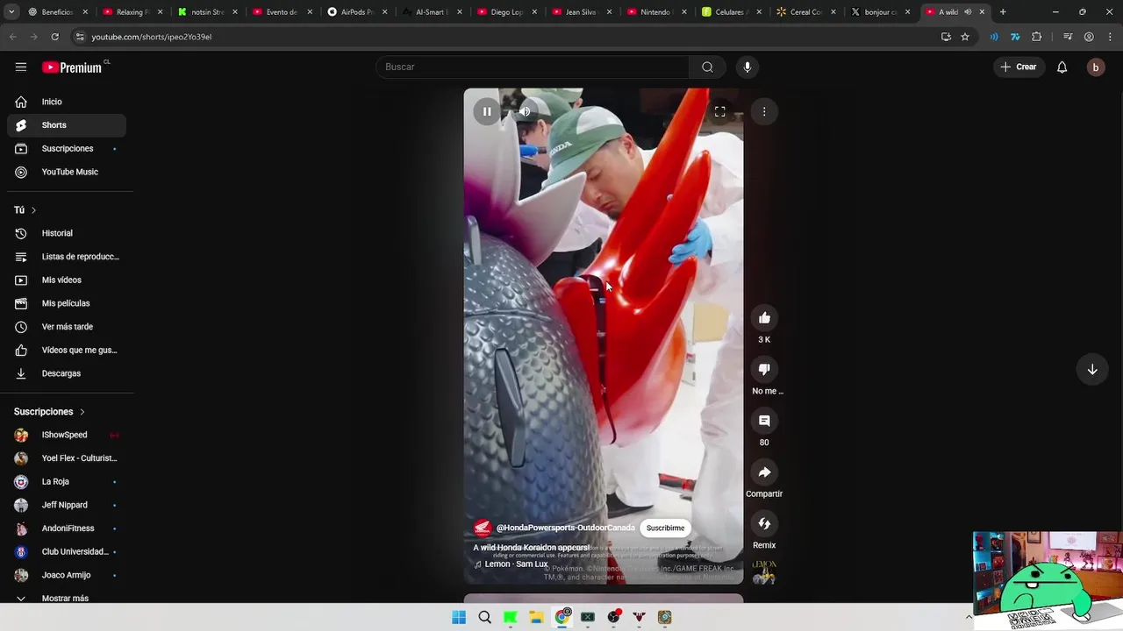Open Mis películas in sidebar
This screenshot has width=1123, height=631.
[x=67, y=303]
